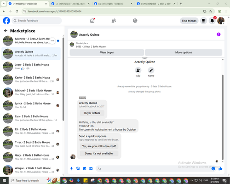This screenshot has width=230, height=184.
Task: Send quick reply Sorry, it's not available
Action: 99,154
